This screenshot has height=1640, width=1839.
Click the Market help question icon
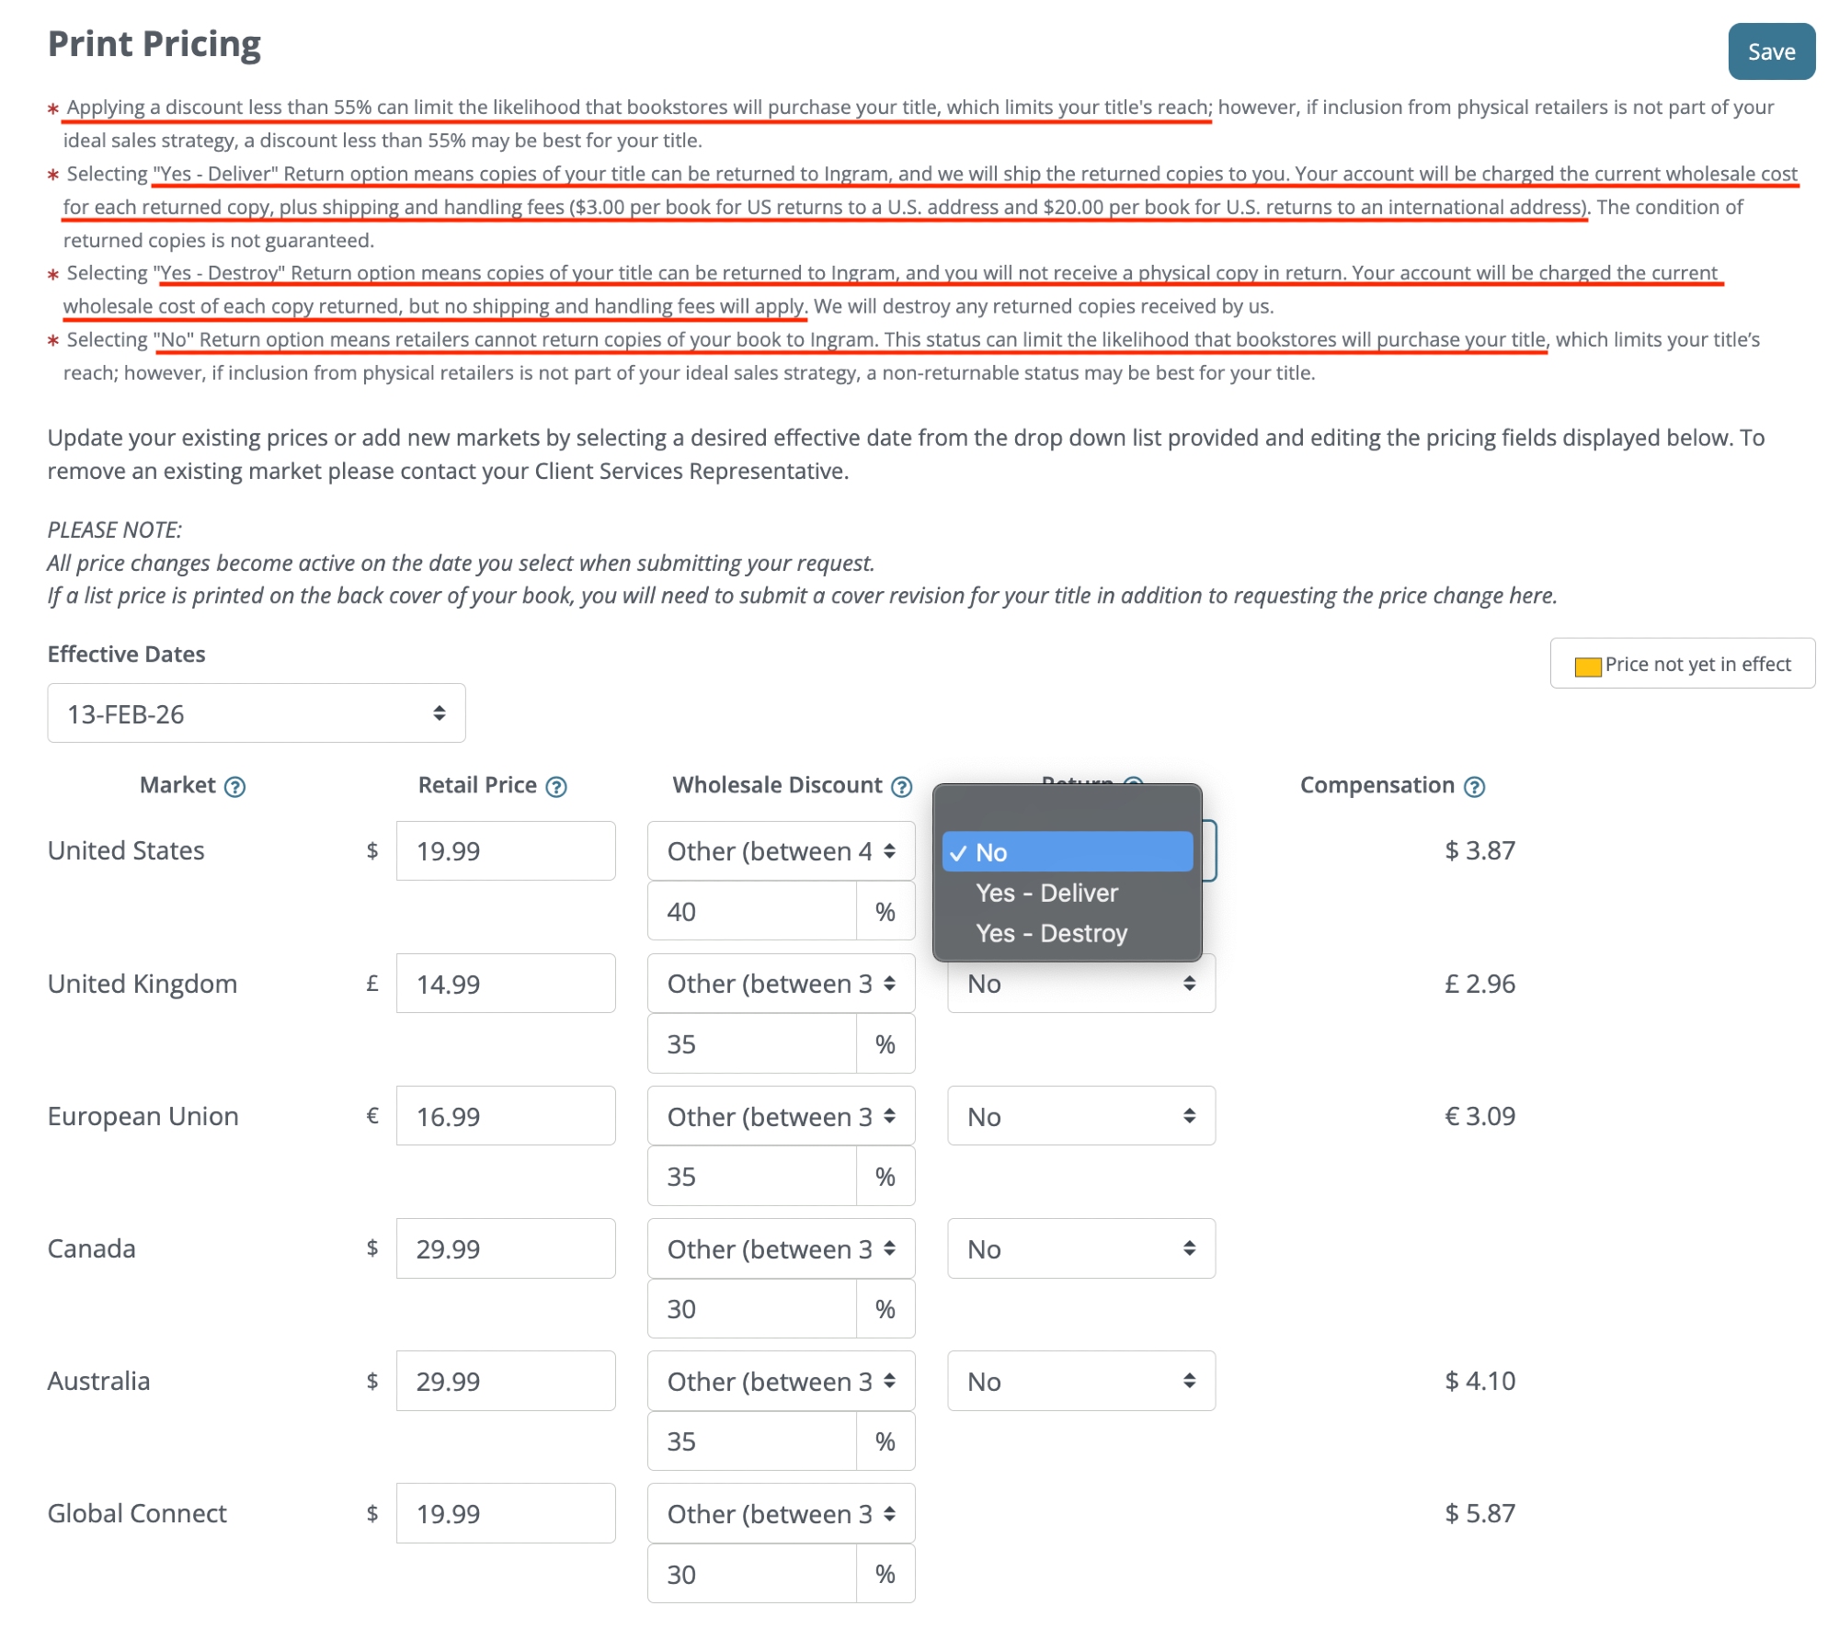[x=234, y=787]
